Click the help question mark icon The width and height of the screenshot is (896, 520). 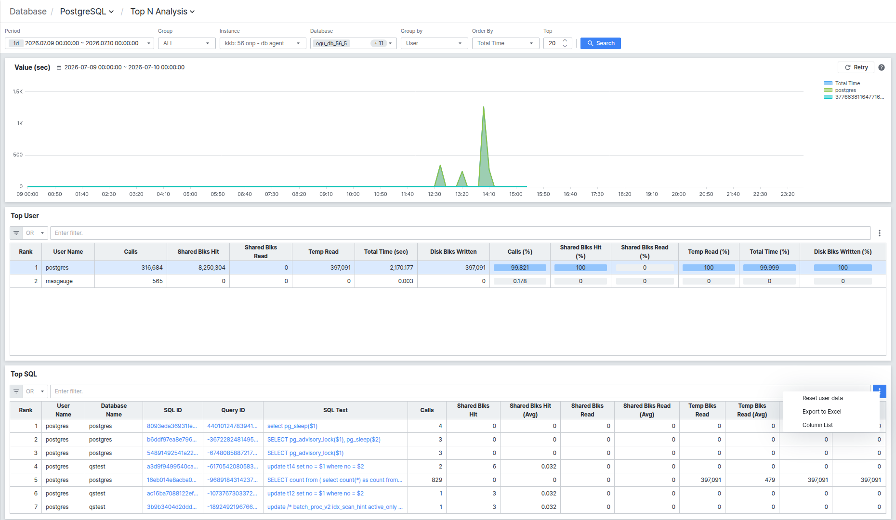click(x=881, y=67)
